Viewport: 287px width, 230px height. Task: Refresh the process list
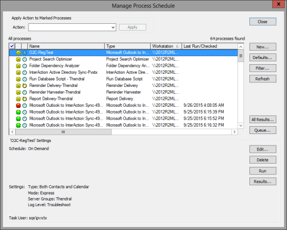[x=263, y=79]
